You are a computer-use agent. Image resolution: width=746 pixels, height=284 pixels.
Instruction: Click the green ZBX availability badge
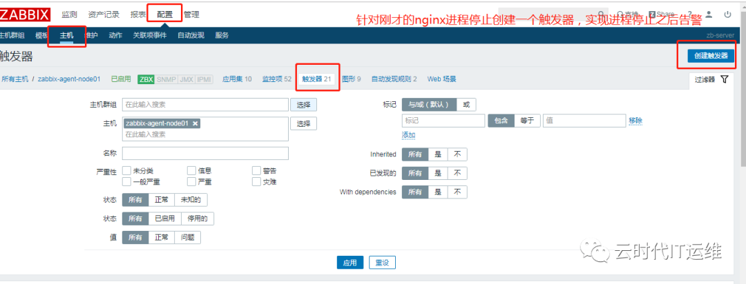coord(146,79)
